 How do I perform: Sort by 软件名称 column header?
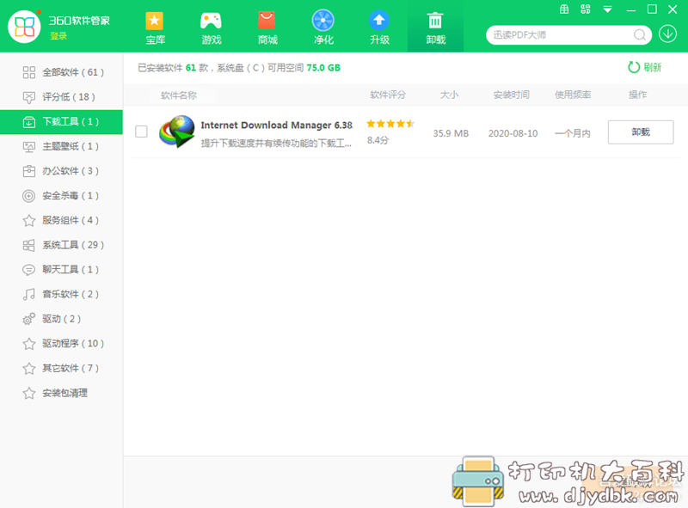pyautogui.click(x=179, y=95)
